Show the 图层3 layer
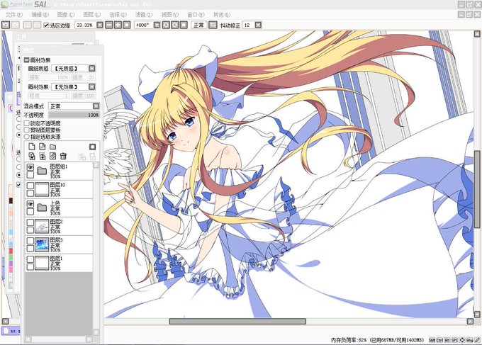 coord(30,241)
